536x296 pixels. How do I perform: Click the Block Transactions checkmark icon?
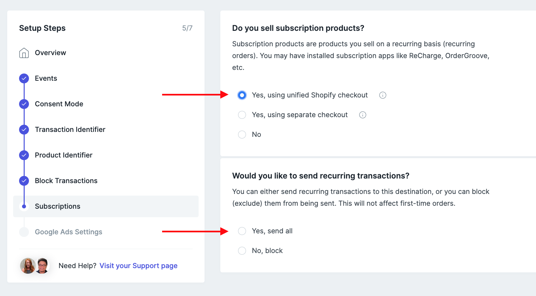[24, 181]
